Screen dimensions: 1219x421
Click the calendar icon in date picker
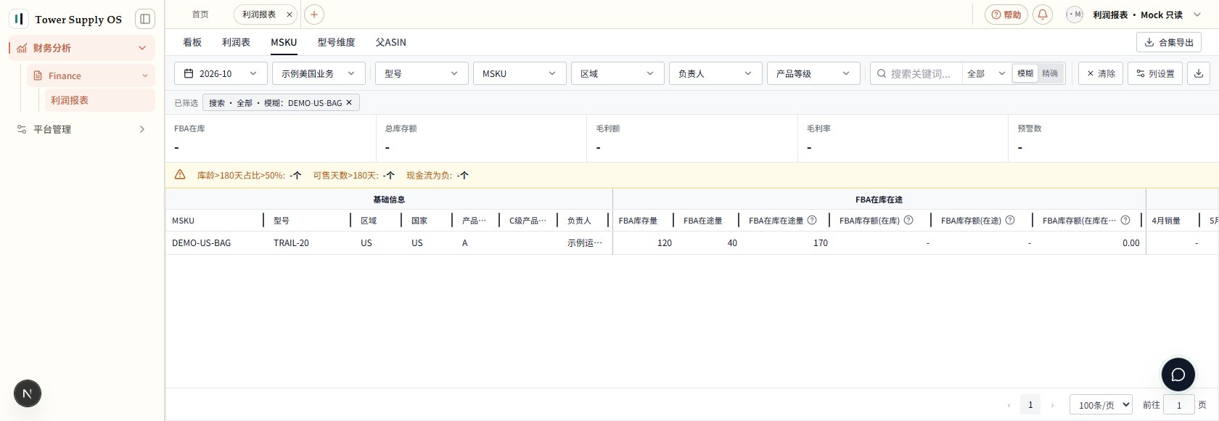189,73
